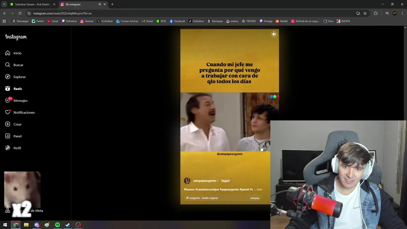
Task: Open the browser Extensions menu
Action: tap(376, 13)
